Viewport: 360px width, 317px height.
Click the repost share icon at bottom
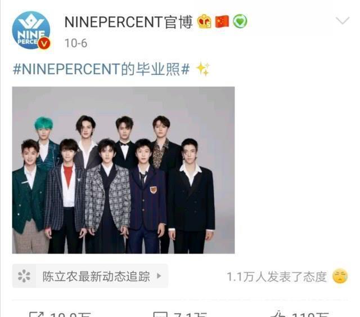(36, 314)
